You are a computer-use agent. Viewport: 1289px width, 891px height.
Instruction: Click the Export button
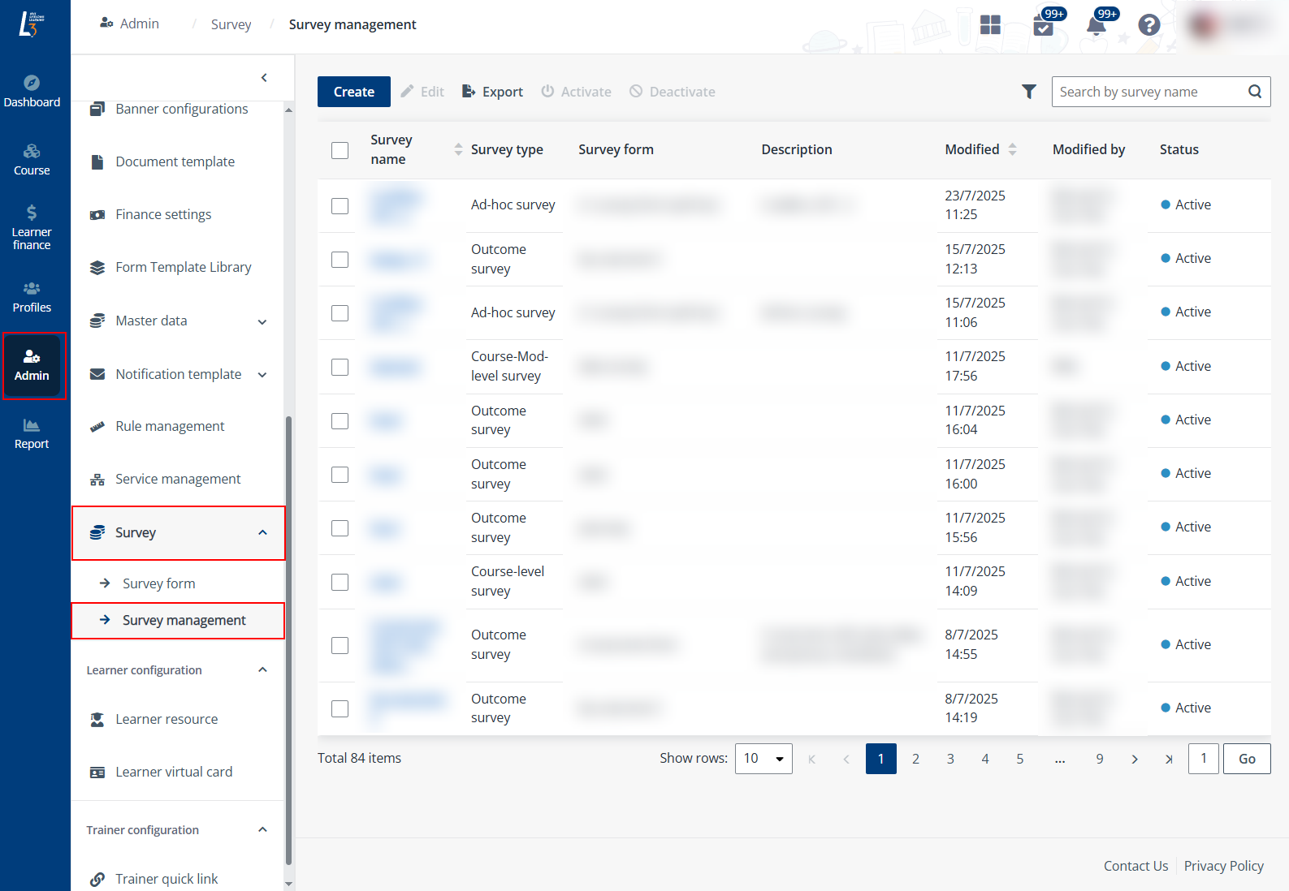point(492,92)
